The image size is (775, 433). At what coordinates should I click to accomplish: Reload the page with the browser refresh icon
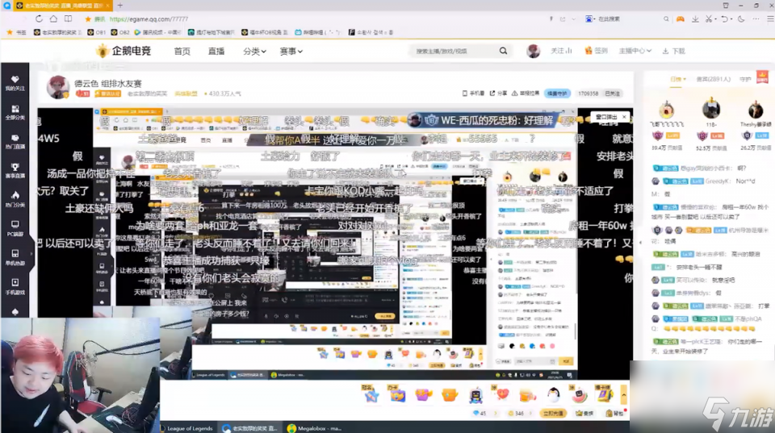[39, 19]
